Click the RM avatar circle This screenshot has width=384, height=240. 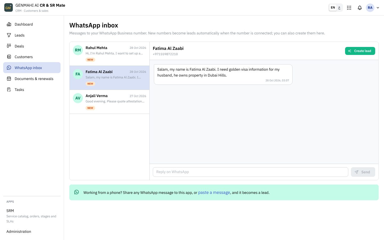point(78,50)
